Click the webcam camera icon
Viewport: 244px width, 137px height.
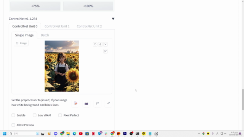coord(87,104)
